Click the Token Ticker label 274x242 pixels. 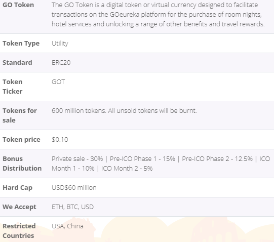point(12,87)
